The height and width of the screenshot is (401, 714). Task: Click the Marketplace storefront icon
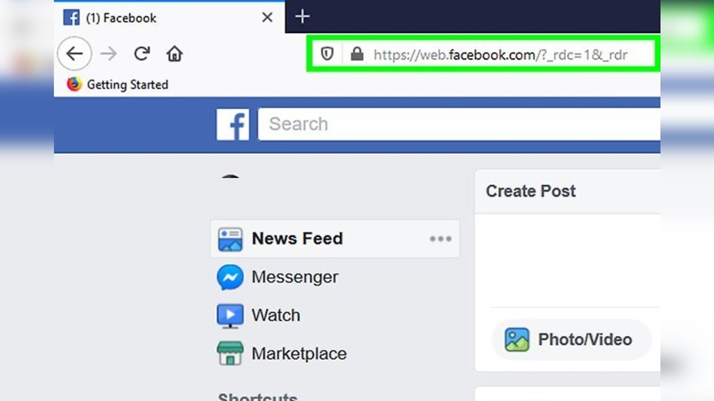[230, 354]
